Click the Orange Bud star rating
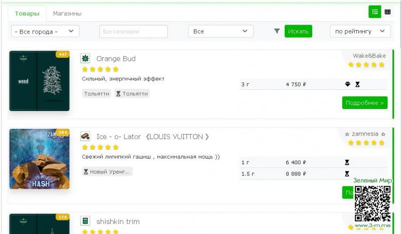This screenshot has width=401, height=234. point(100,69)
